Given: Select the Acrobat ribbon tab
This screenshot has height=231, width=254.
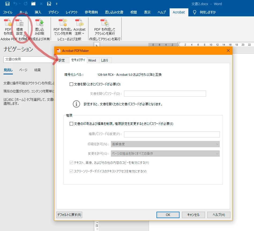Looking at the screenshot, I should click(x=179, y=12).
